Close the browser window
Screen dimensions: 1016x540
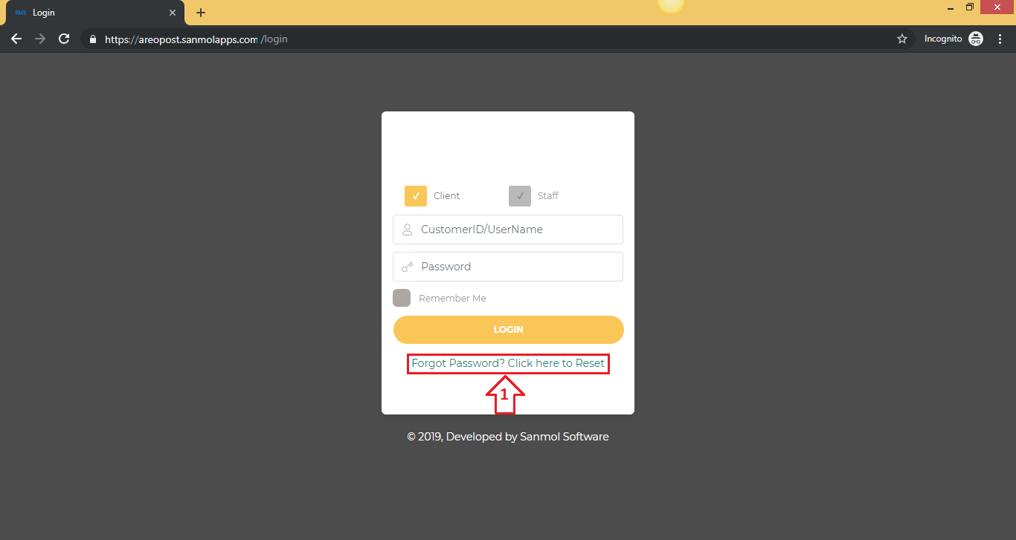(x=998, y=7)
